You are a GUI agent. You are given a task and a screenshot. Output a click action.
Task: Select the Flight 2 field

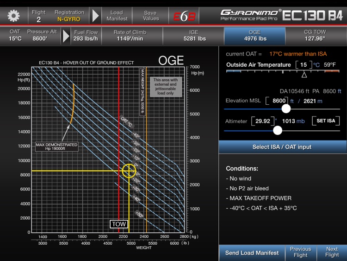point(38,16)
